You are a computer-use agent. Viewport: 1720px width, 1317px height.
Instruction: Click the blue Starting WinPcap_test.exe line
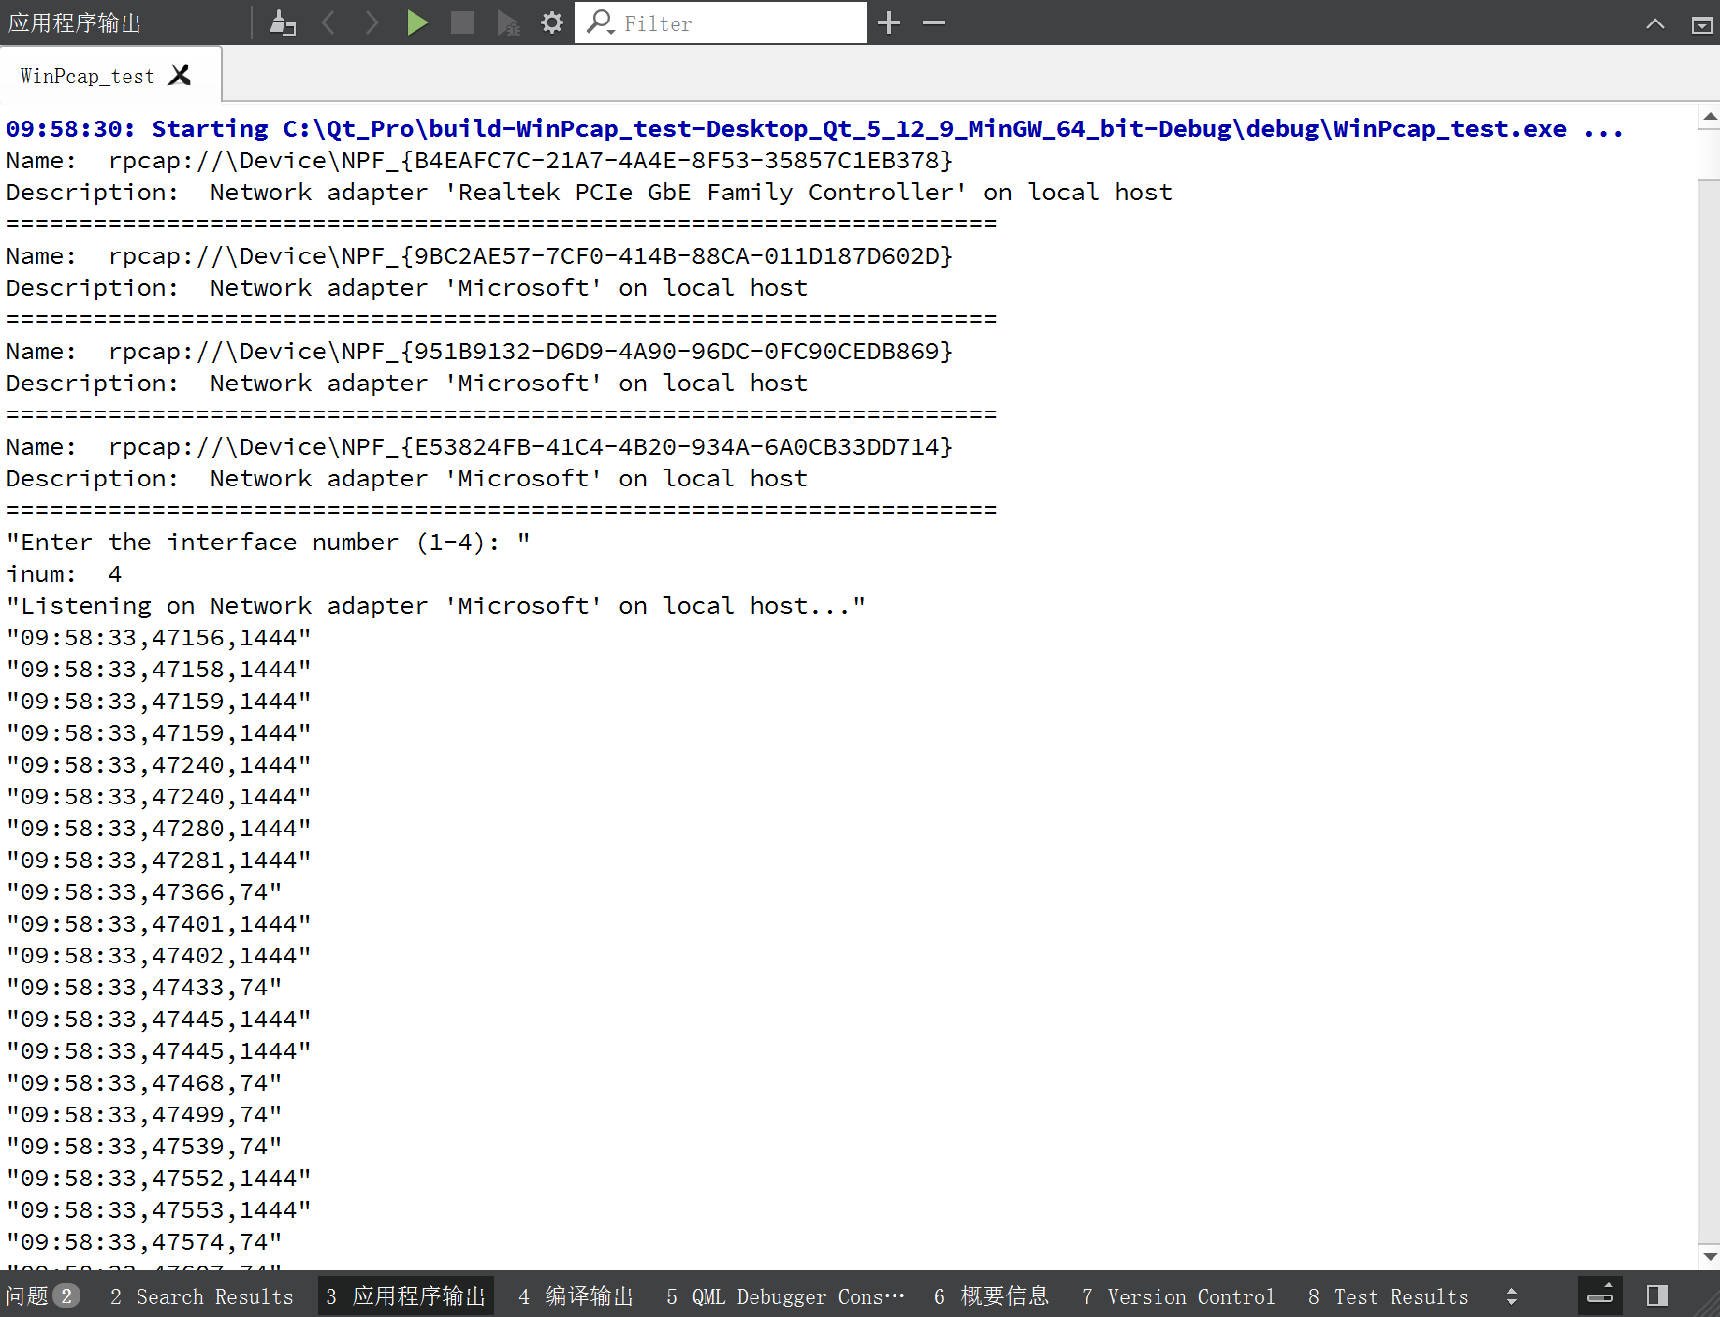pos(814,128)
